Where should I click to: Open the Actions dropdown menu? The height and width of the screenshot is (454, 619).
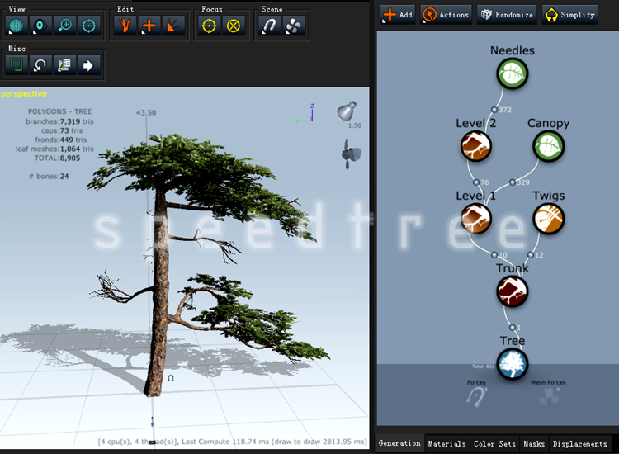click(446, 14)
